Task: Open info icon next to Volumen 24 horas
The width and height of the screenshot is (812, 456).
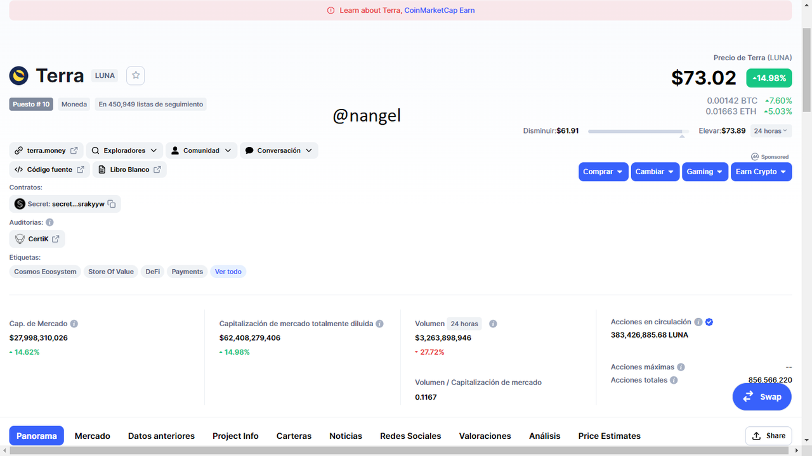Action: pyautogui.click(x=493, y=324)
